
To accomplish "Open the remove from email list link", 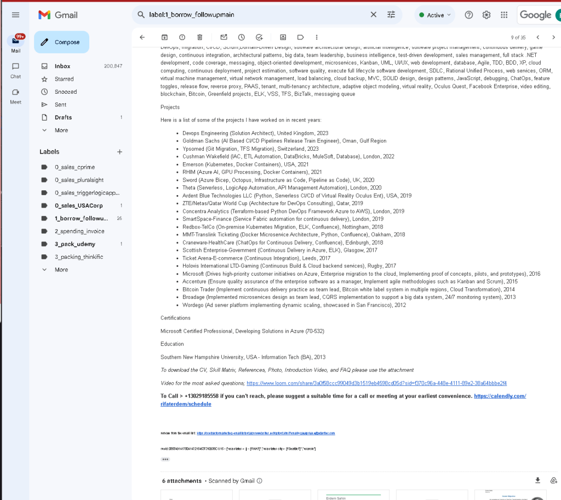I will click(x=266, y=433).
